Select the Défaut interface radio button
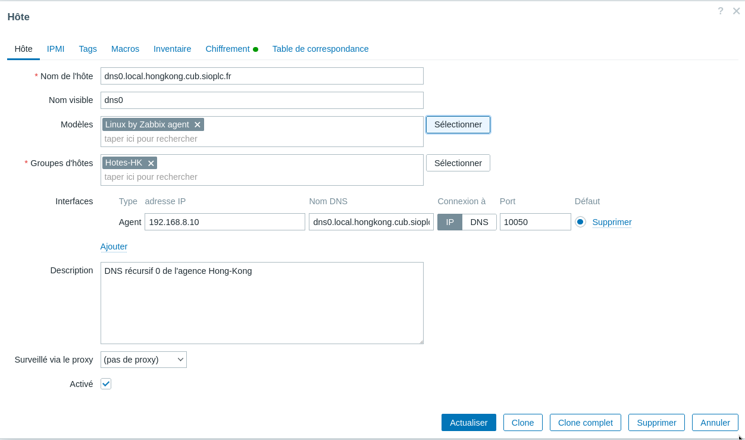745x440 pixels. pyautogui.click(x=581, y=222)
